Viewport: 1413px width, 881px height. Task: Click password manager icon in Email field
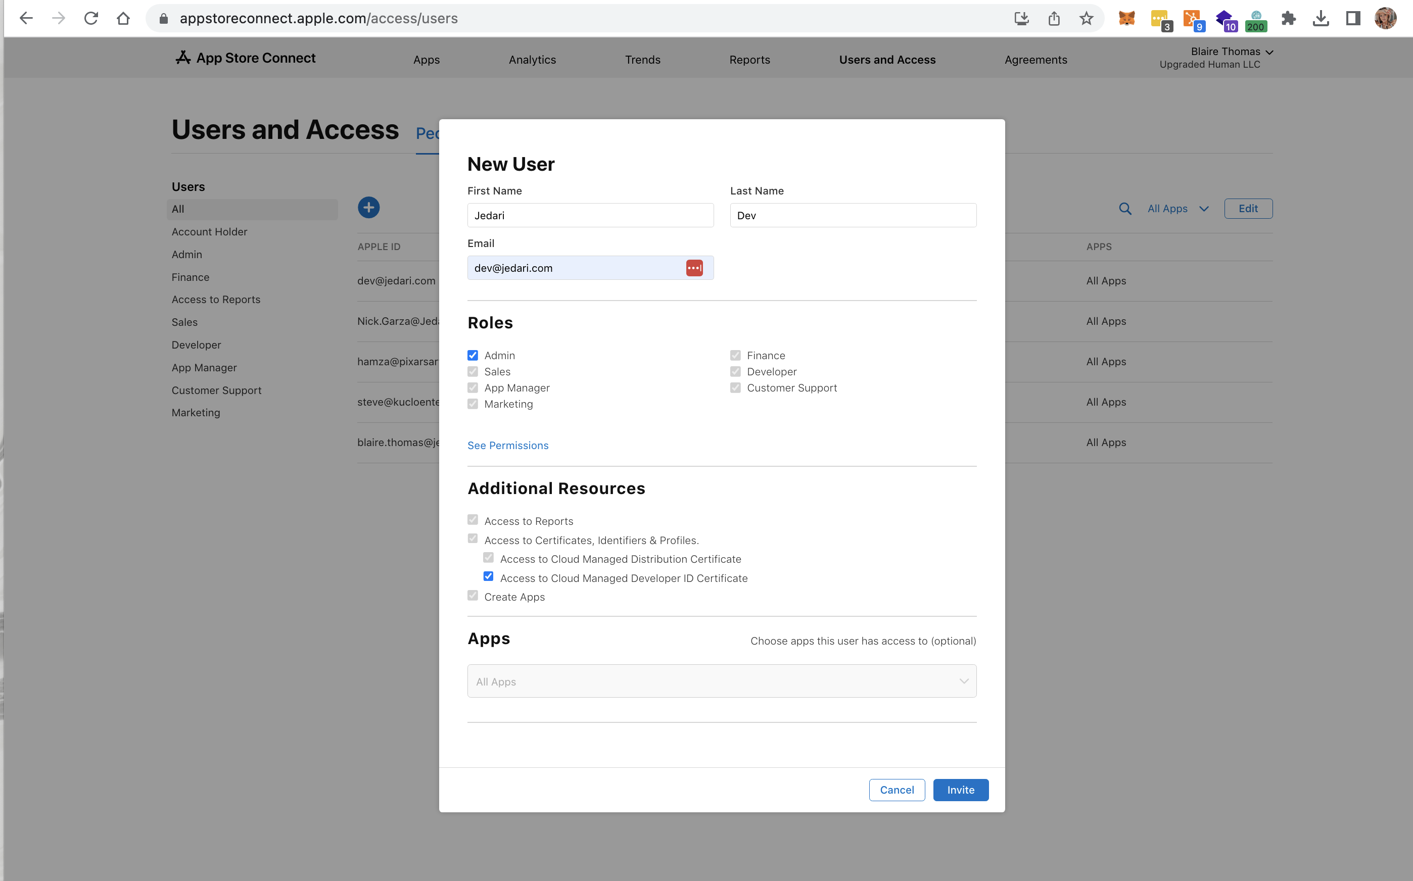coord(694,268)
